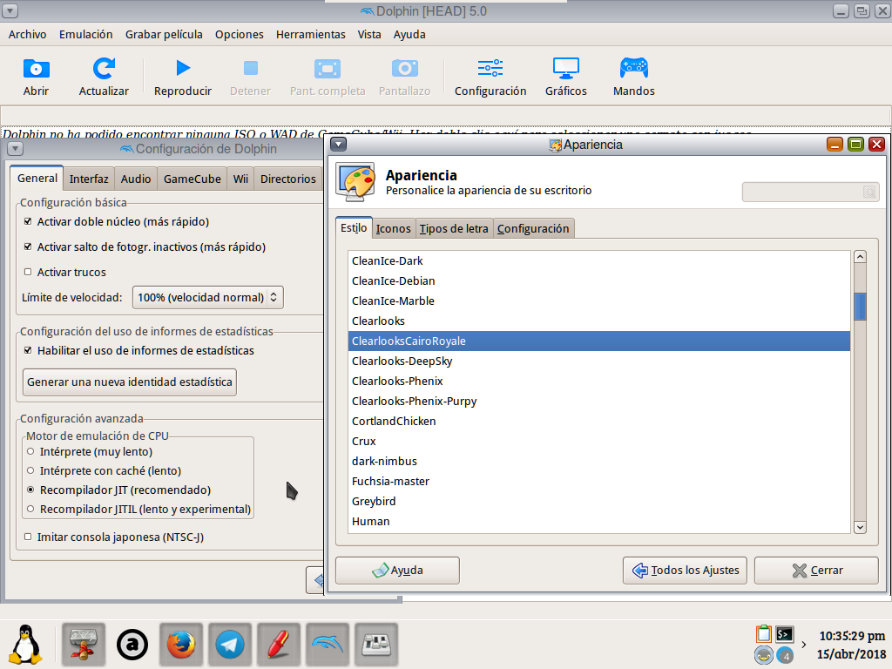Launch Firefox from the taskbar
This screenshot has height=669, width=892.
pos(181,645)
